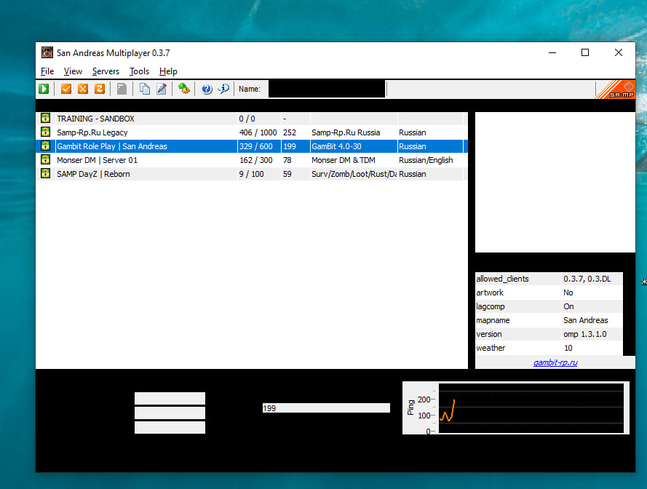Open the Tools menu
Viewport: 647px width, 489px height.
click(139, 71)
